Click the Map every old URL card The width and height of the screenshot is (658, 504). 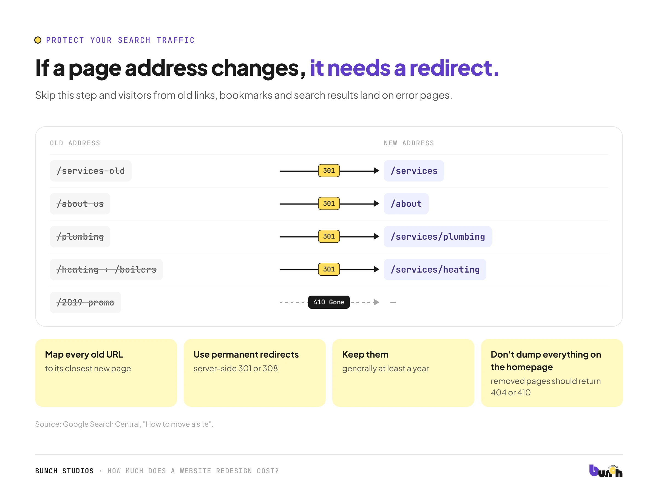(106, 373)
